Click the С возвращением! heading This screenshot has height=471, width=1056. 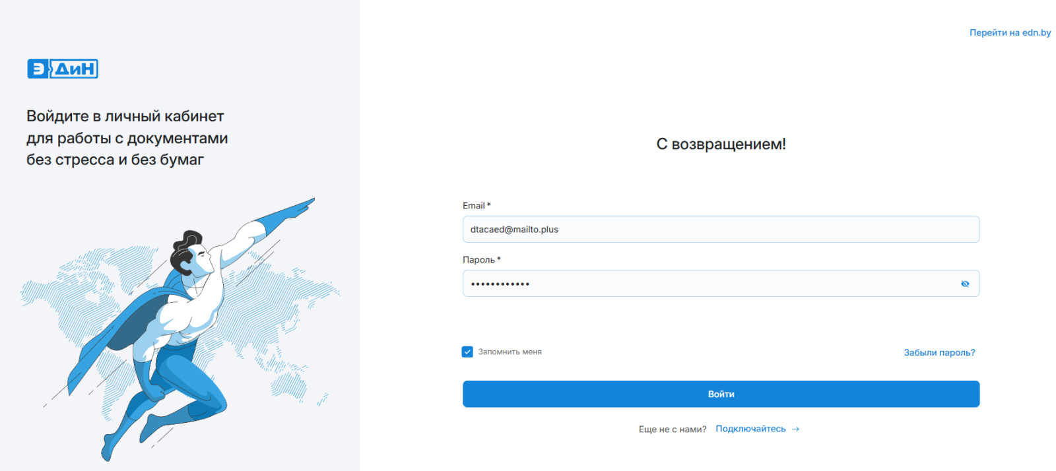[721, 144]
